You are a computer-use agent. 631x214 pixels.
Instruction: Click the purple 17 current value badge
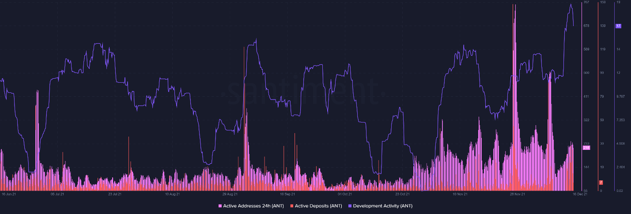point(618,26)
